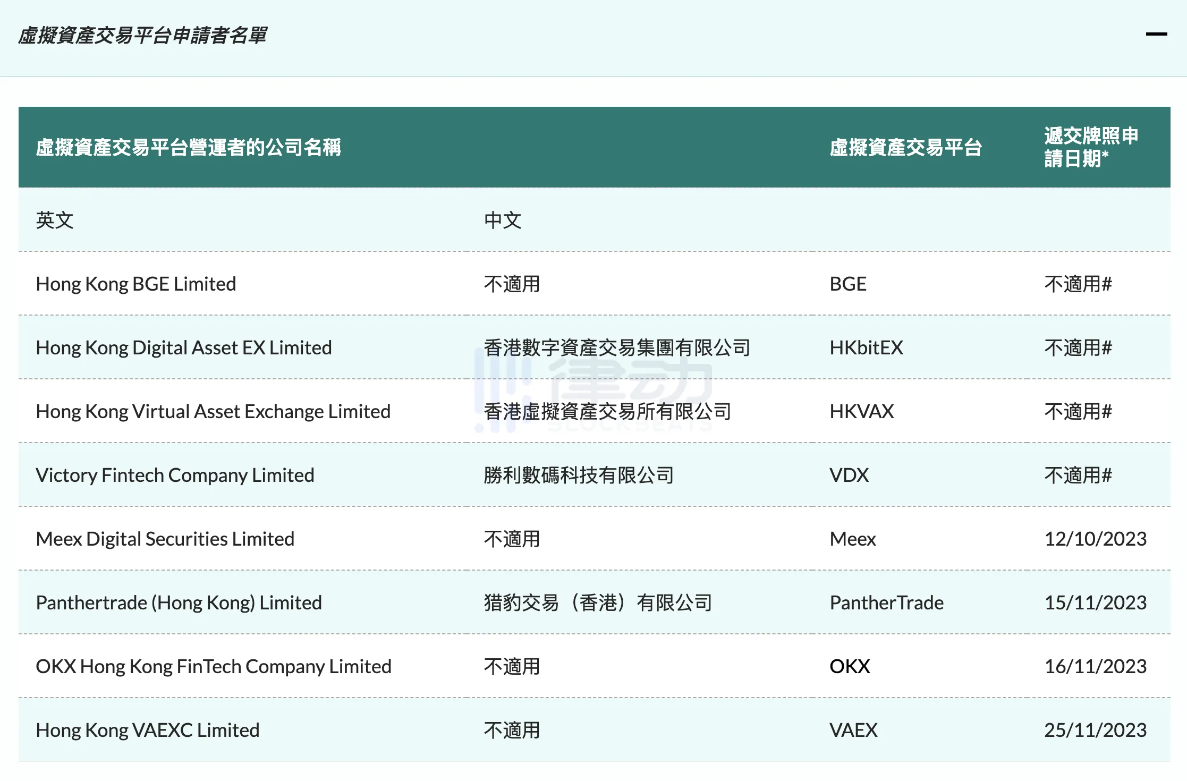Click the 勝利數碼科技有限公司 Chinese name
Screen dimensions: 1187x781
pos(579,476)
